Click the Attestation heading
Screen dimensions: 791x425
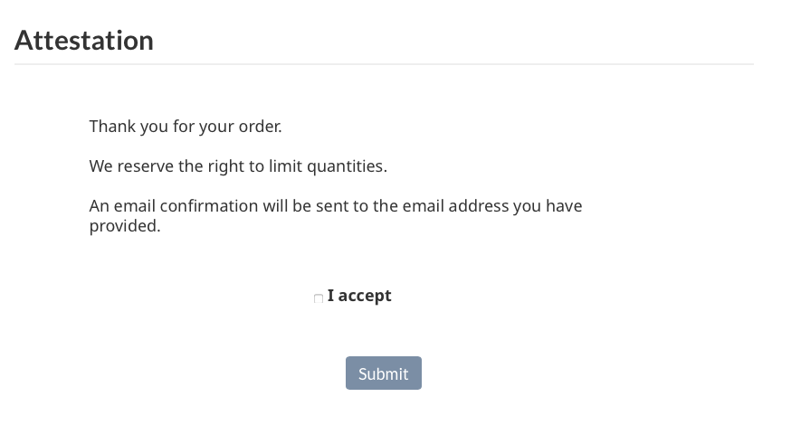coord(84,41)
